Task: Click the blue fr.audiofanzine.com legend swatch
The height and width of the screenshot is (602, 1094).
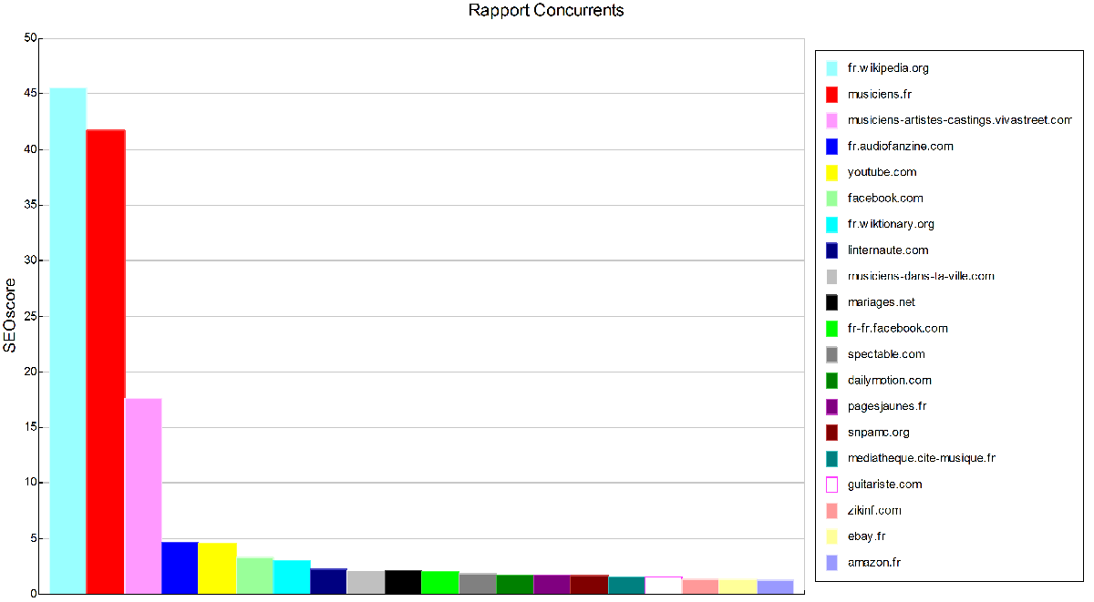Action: (x=831, y=146)
